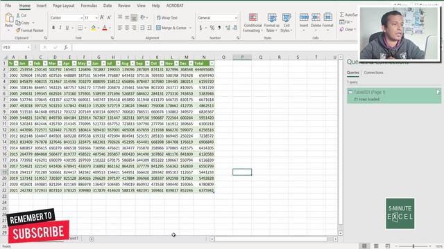Click the Wrap Text button
The height and width of the screenshot is (249, 444).
167,18
